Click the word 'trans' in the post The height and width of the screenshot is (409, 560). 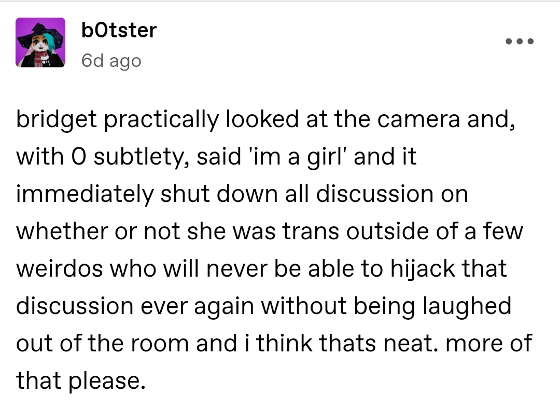pyautogui.click(x=311, y=231)
